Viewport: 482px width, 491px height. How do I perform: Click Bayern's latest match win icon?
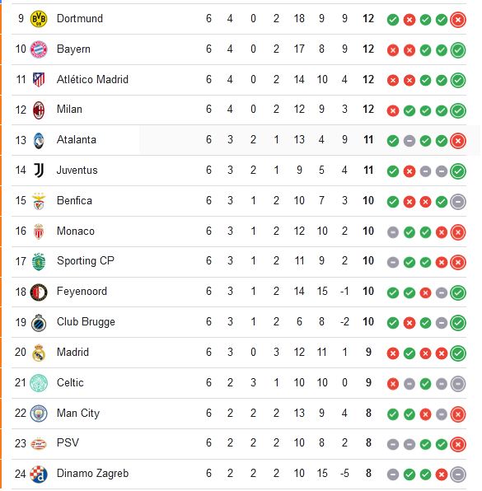(458, 50)
